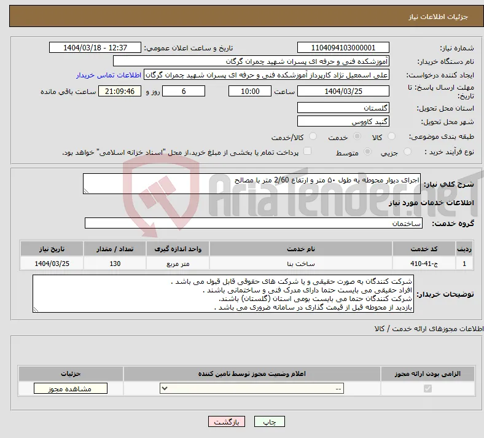Image resolution: width=484 pixels, height=438 pixels.
Task: Click the quantity cell 130
Action: [115, 264]
